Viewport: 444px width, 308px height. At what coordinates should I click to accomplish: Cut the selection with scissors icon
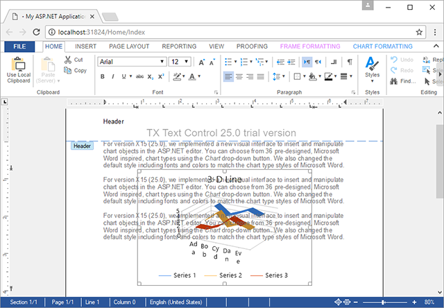(68, 60)
